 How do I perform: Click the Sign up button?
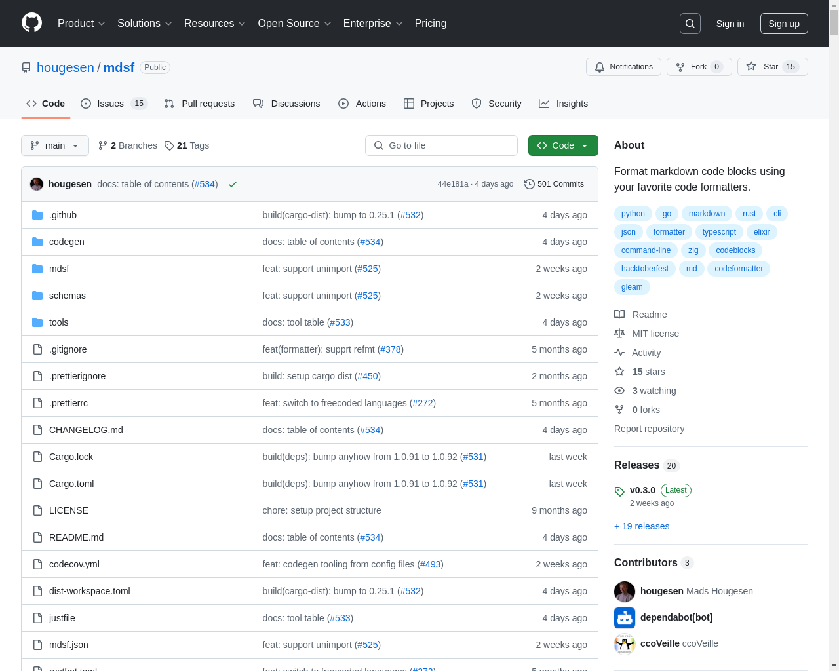coord(784,24)
